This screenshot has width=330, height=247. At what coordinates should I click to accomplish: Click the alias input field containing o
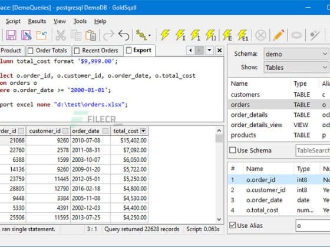click(313, 226)
